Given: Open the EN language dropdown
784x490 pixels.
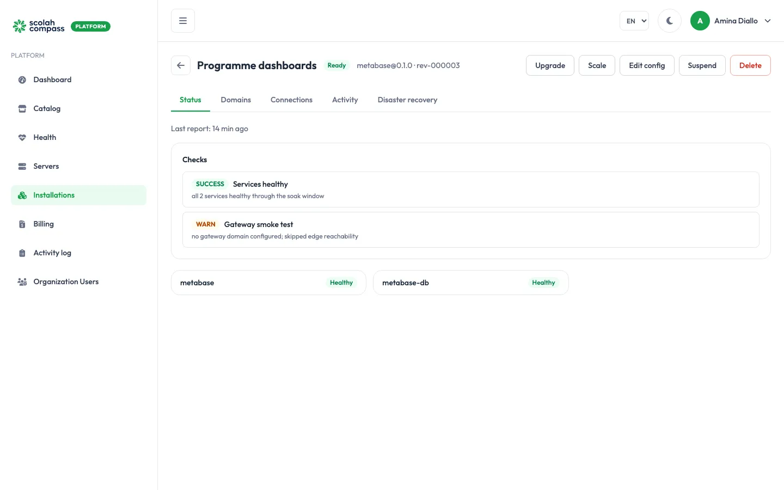Looking at the screenshot, I should [x=634, y=21].
